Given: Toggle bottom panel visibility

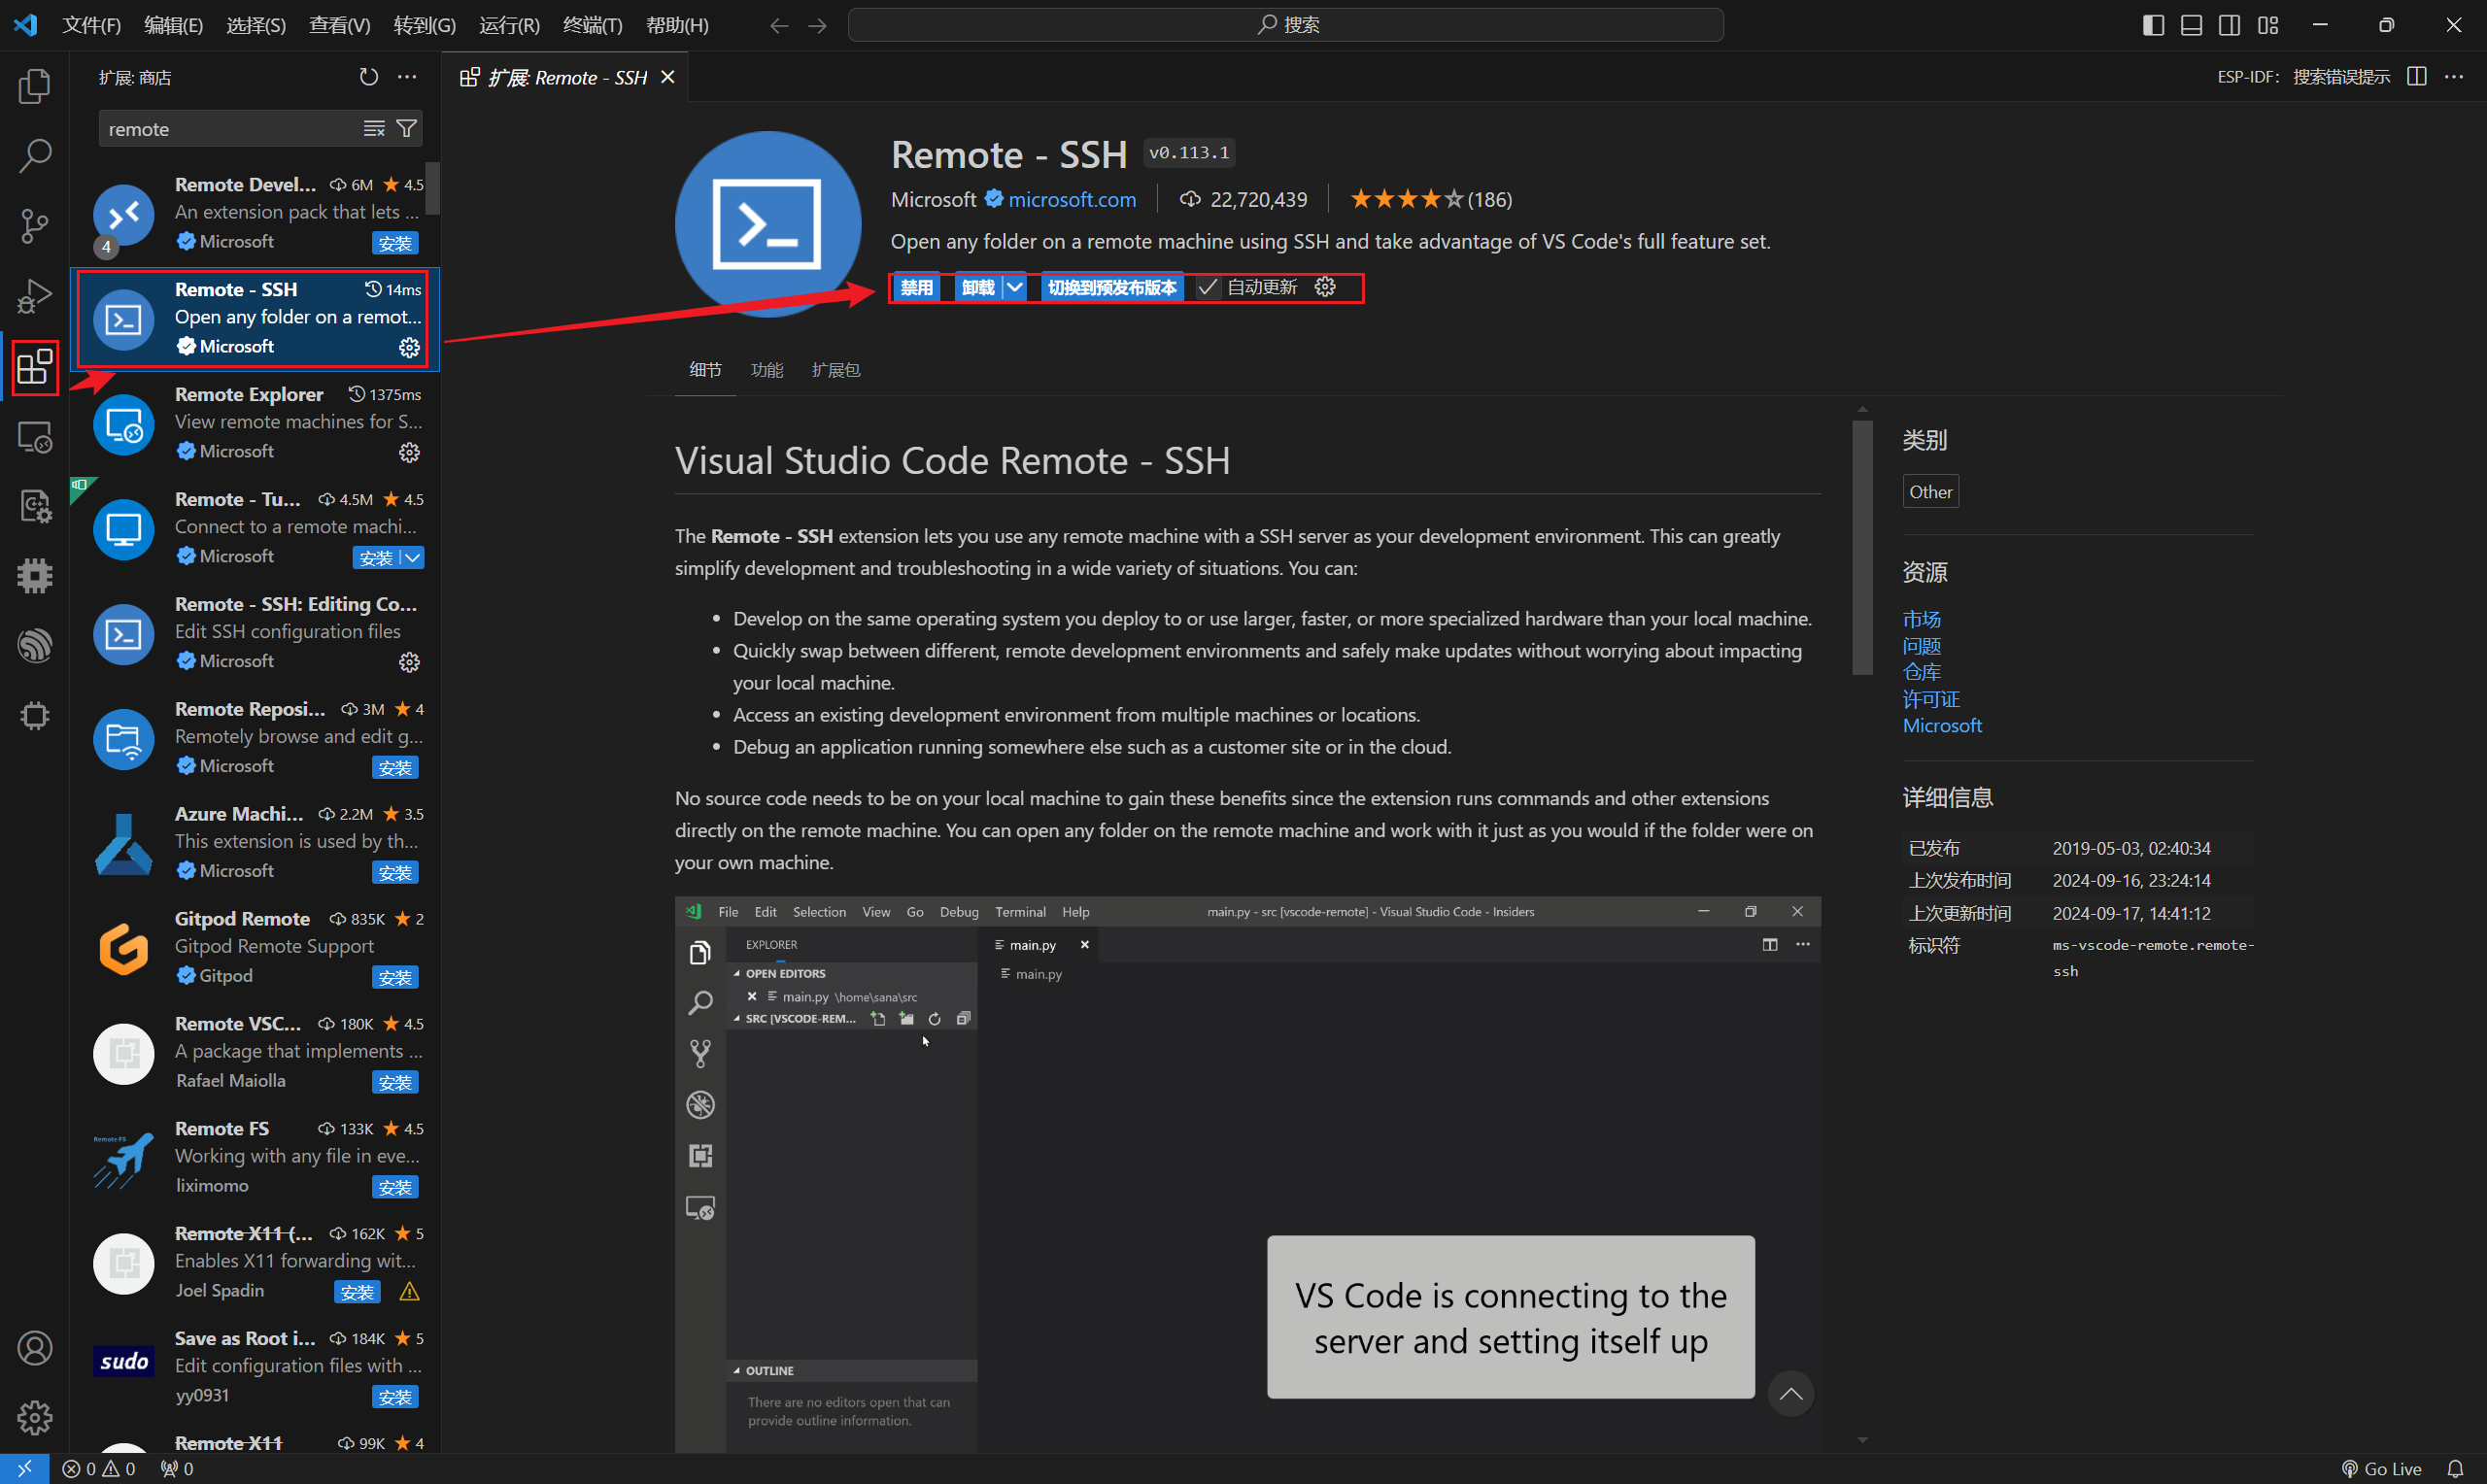Looking at the screenshot, I should (2191, 25).
